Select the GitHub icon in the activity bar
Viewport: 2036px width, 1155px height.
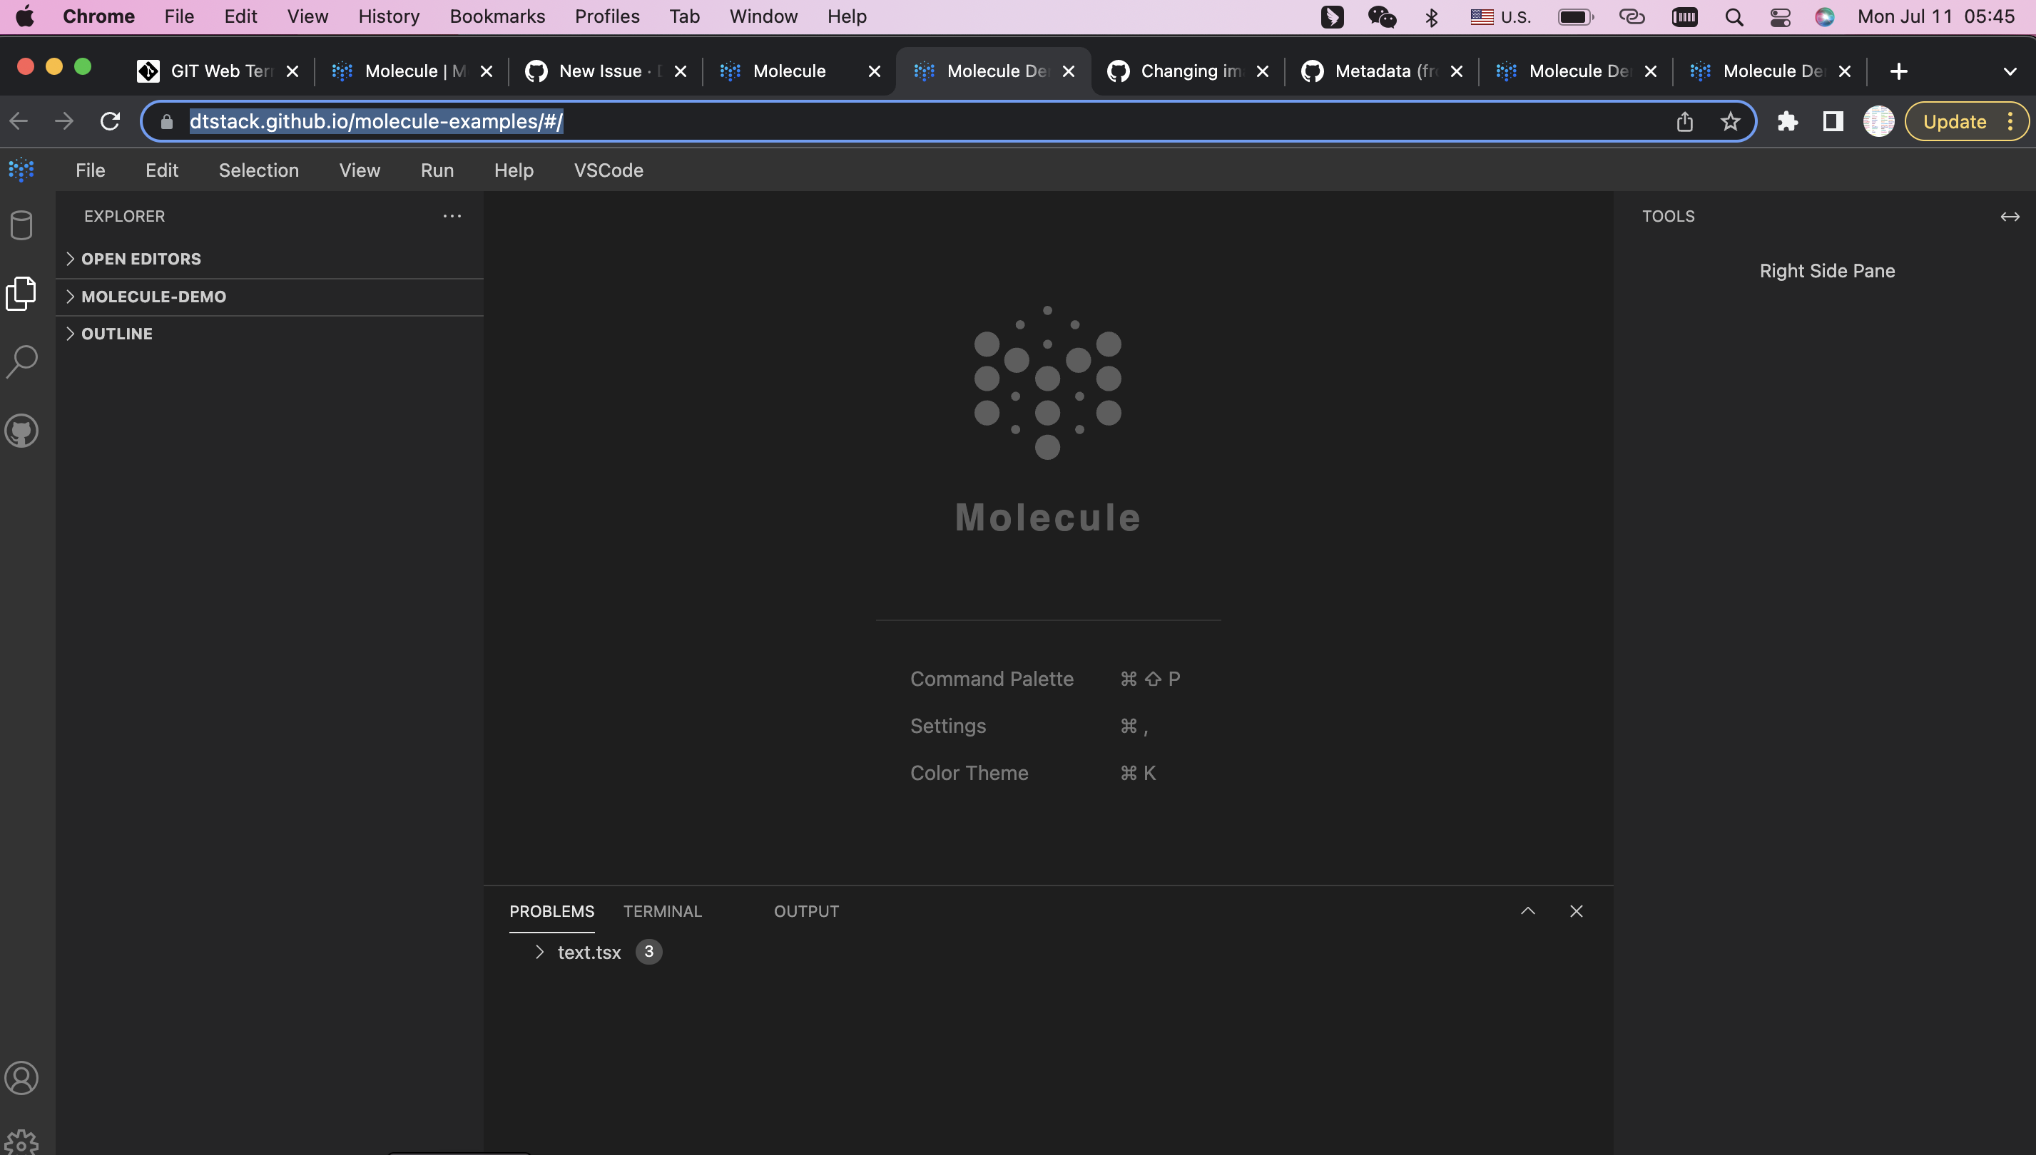21,431
